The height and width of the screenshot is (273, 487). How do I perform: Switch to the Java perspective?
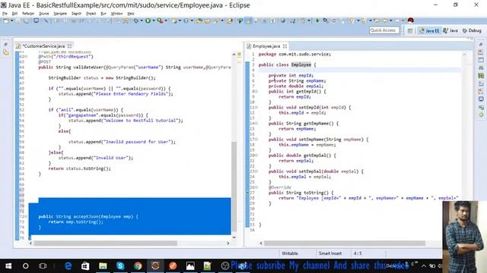[450, 30]
